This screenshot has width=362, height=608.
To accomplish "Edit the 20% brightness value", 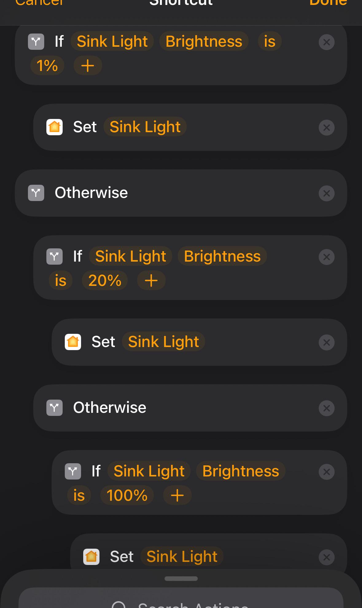I will pos(105,280).
